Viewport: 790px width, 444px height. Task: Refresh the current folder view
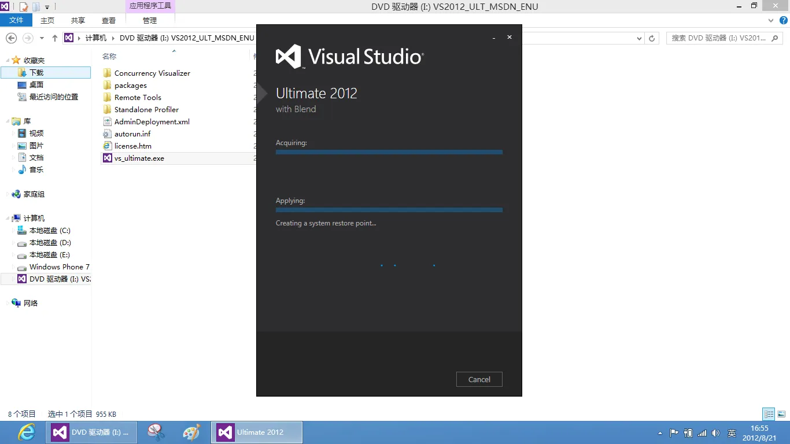(x=652, y=38)
